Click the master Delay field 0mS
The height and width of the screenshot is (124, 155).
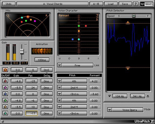[47, 70]
